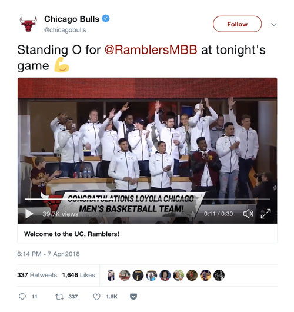Viewport: 294px width, 312px height.
Task: Open the direct message share icon
Action: 133,297
